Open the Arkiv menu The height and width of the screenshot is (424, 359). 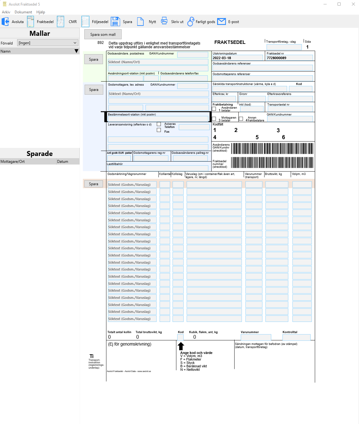[x=6, y=12]
